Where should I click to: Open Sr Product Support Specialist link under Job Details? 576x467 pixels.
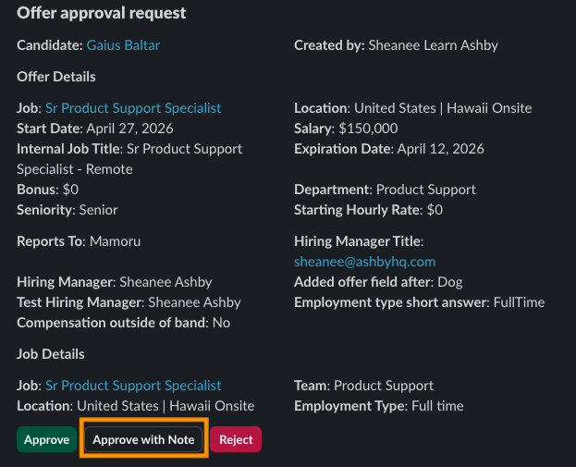point(133,386)
